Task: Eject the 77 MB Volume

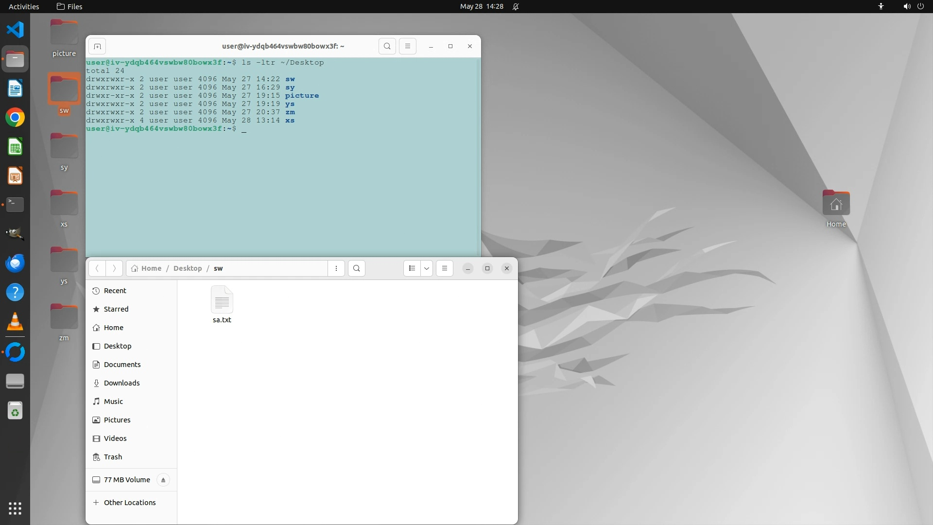Action: (163, 480)
